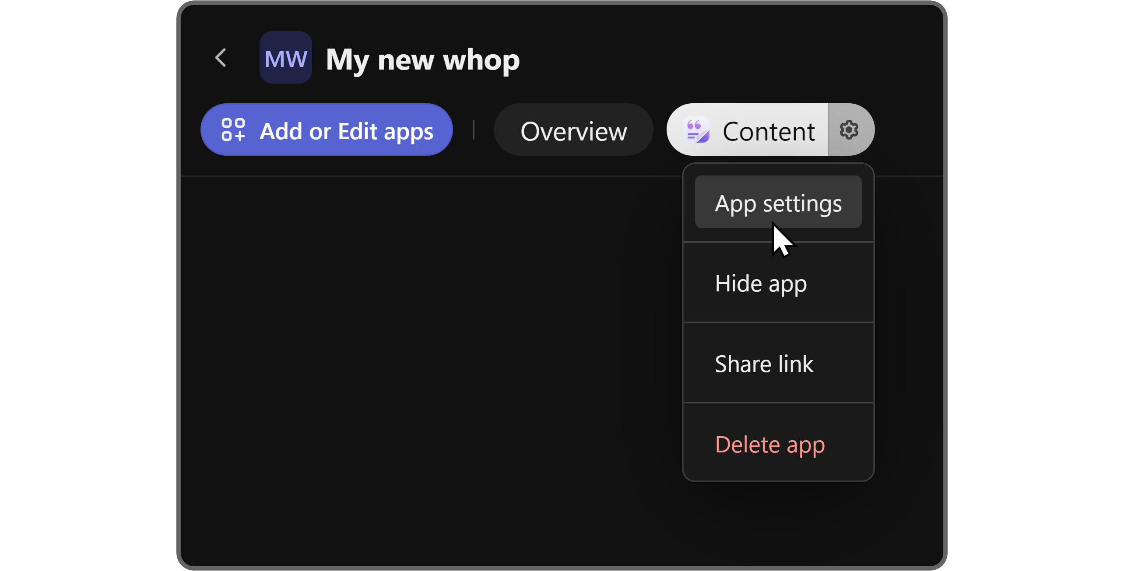Click the divider between Add apps and Overview
Image resolution: width=1124 pixels, height=571 pixels.
(x=474, y=129)
